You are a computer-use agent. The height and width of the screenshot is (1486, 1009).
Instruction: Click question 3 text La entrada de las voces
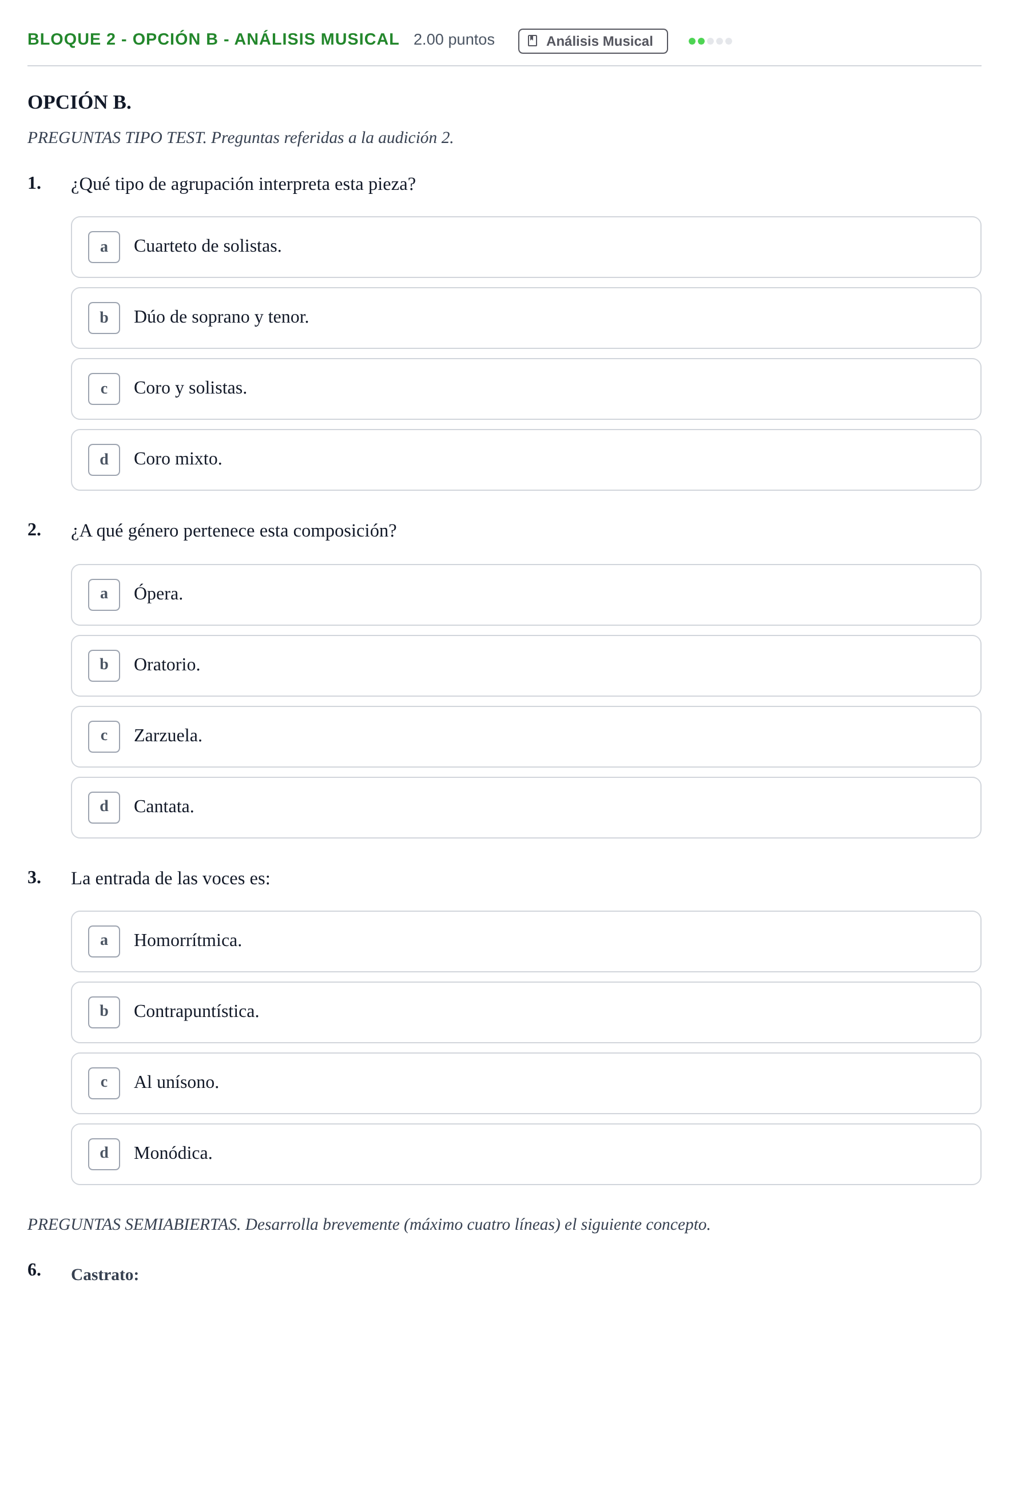(170, 879)
